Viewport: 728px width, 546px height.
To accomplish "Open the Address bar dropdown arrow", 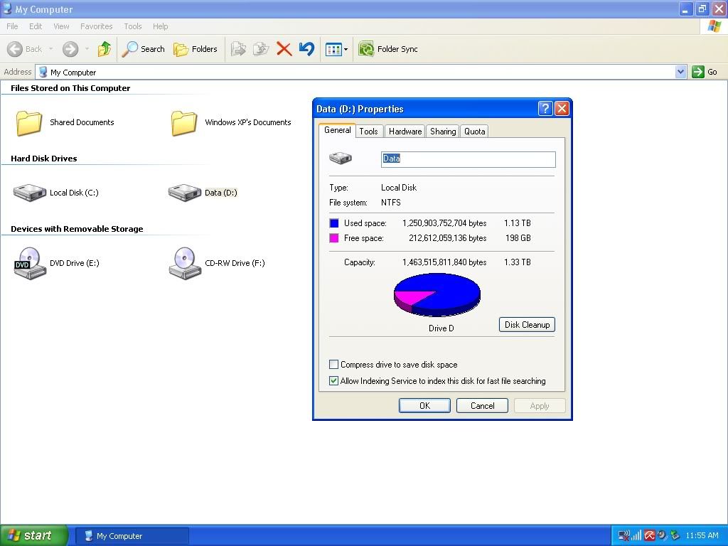I will [680, 72].
